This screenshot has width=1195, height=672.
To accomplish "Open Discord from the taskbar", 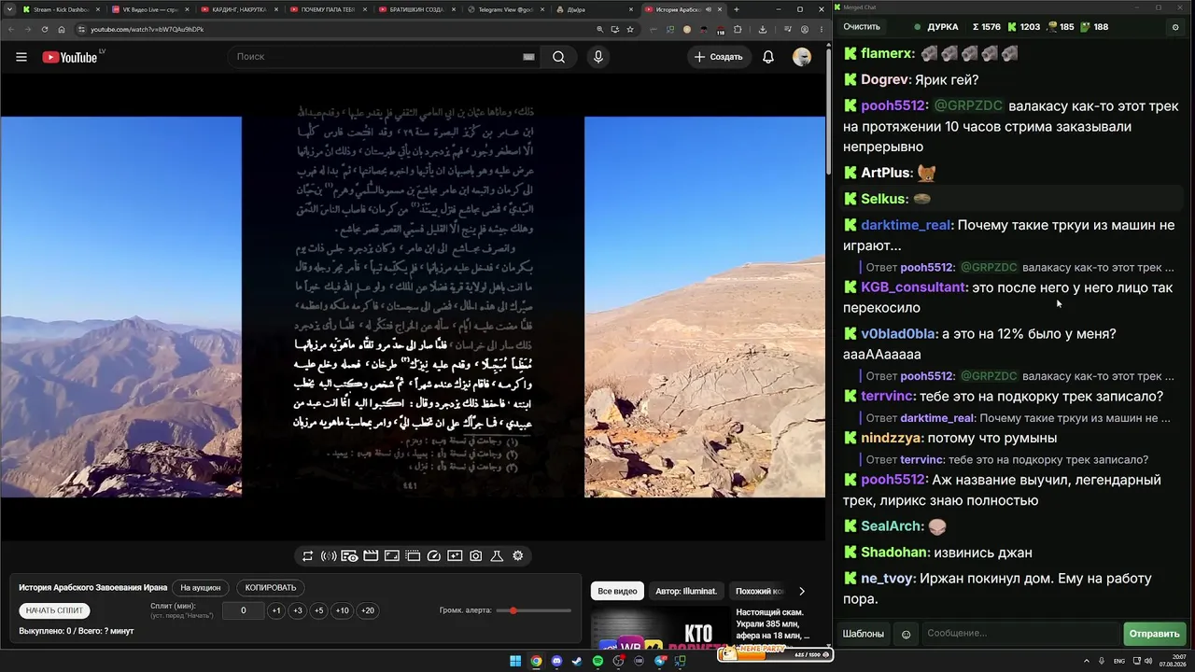I will pos(556,662).
